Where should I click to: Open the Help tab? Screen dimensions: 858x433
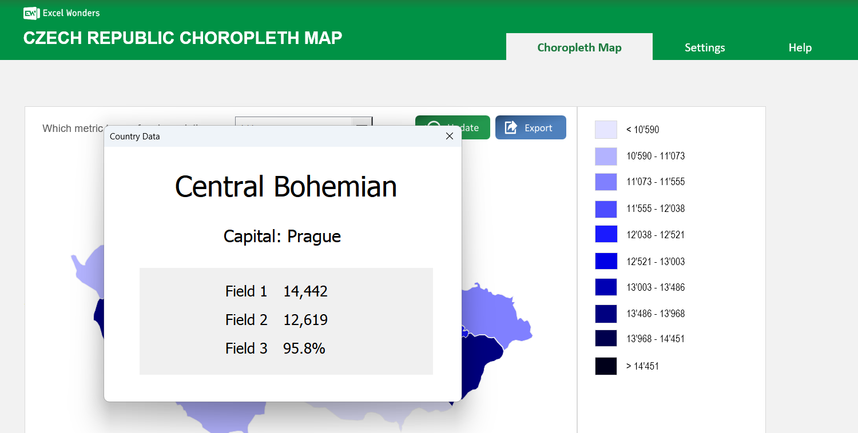coord(800,47)
